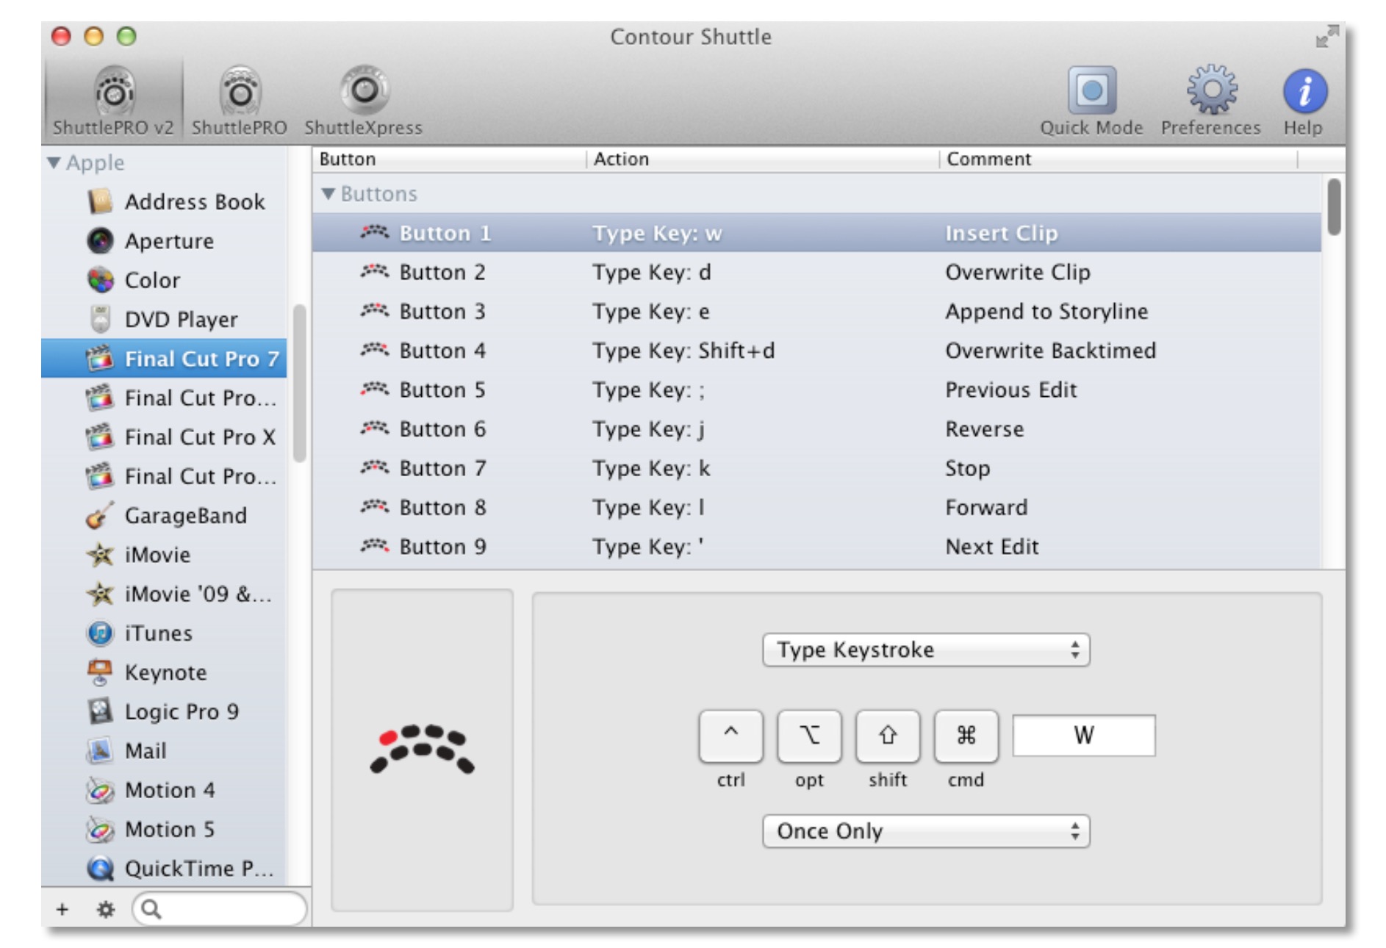Select QuickTime P… entry in sidebar

coord(165,869)
